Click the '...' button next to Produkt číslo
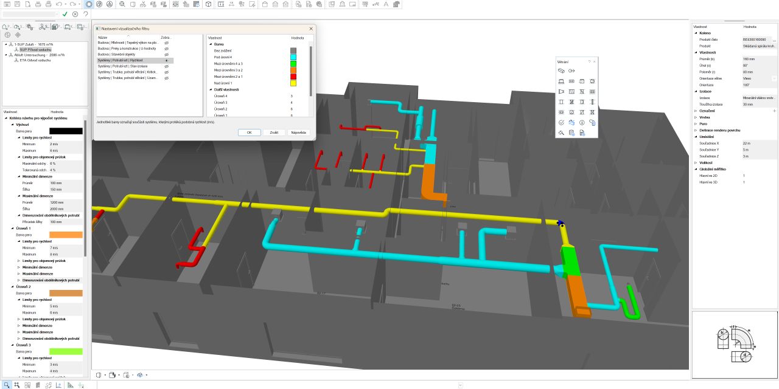779x389 pixels. pos(774,40)
